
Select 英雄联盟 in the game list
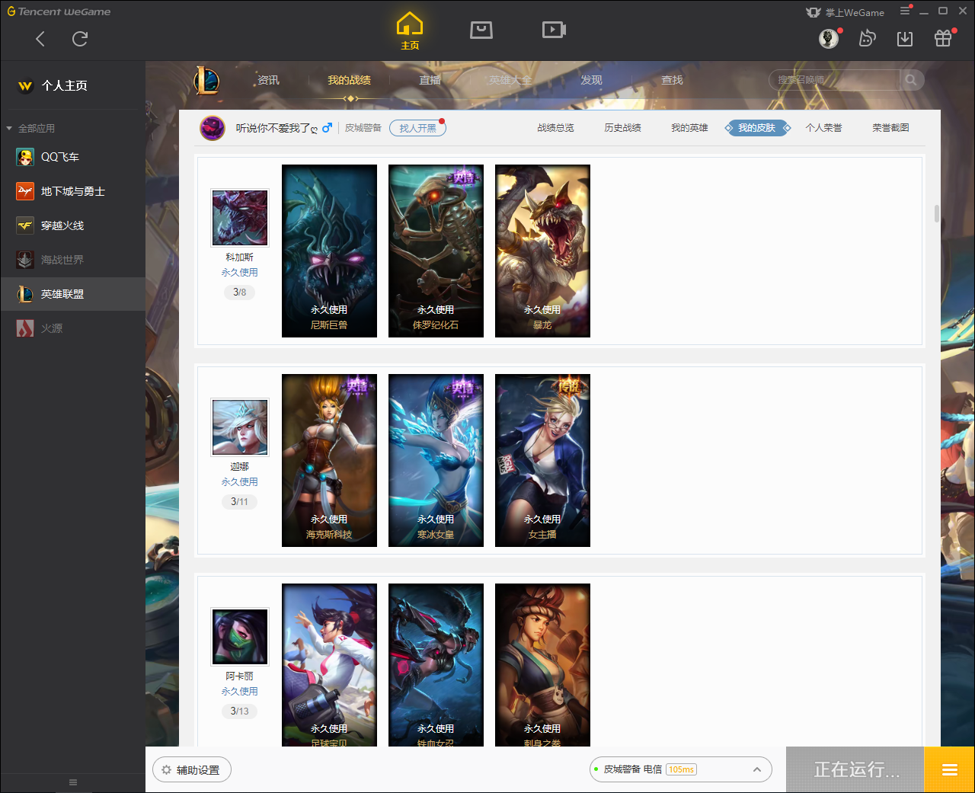(x=72, y=294)
